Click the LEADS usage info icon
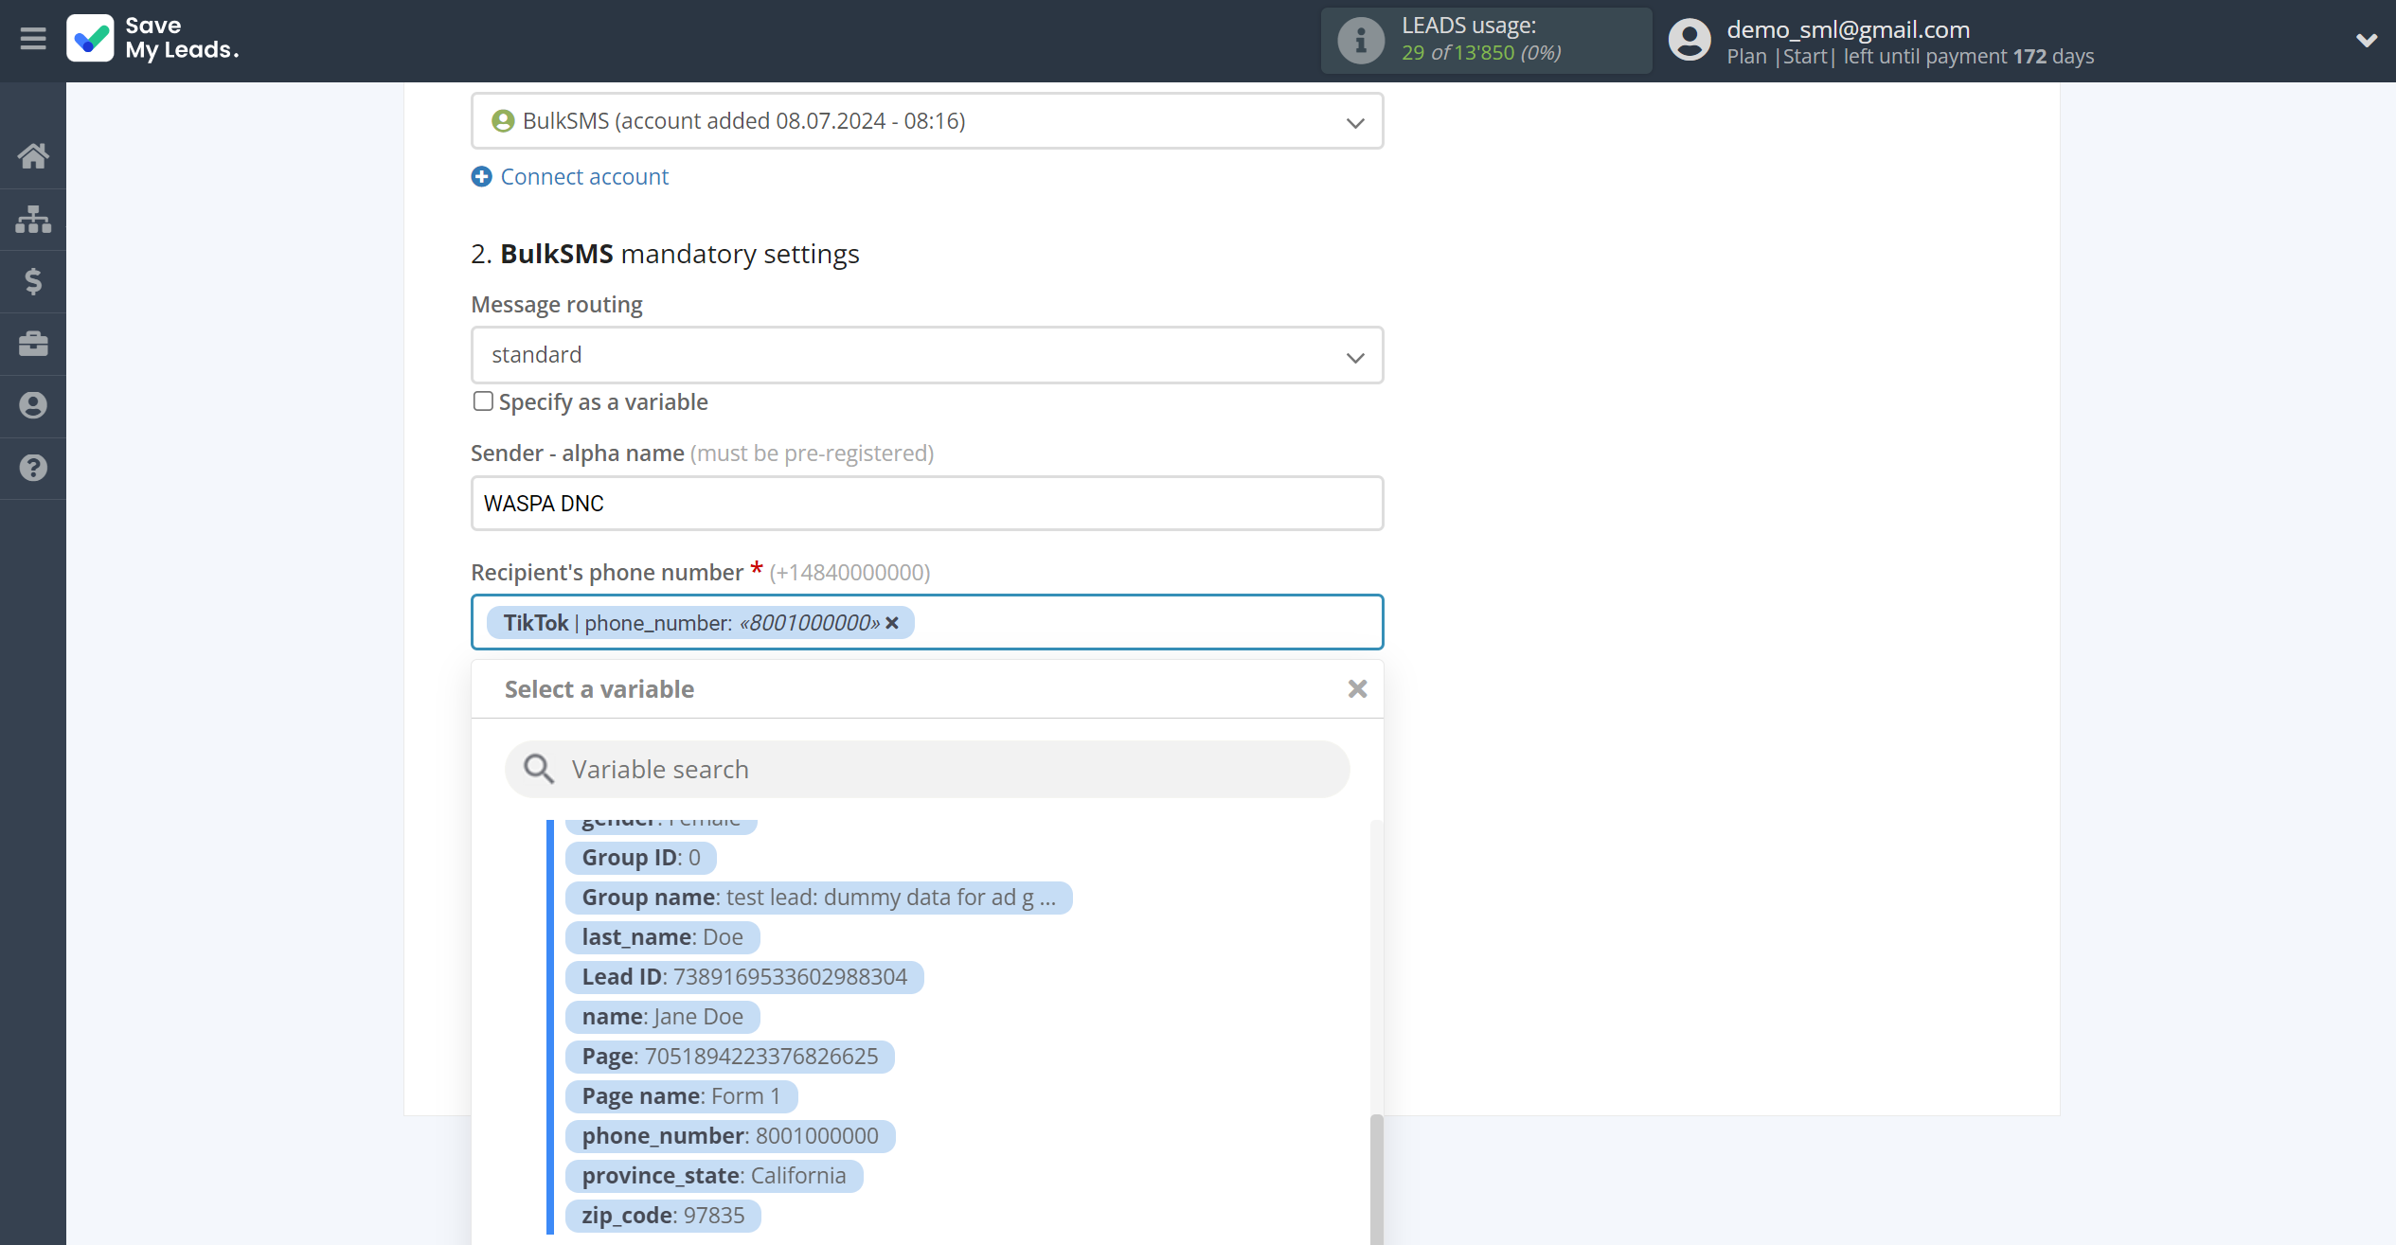2396x1245 pixels. (1361, 41)
